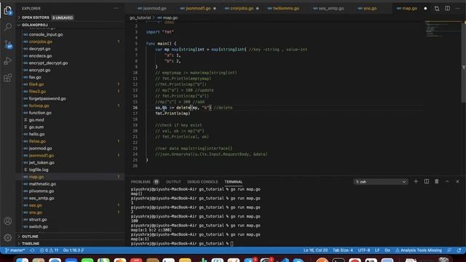The image size is (466, 262).
Task: Click the editor vertical scrollbar
Action: tap(464, 63)
